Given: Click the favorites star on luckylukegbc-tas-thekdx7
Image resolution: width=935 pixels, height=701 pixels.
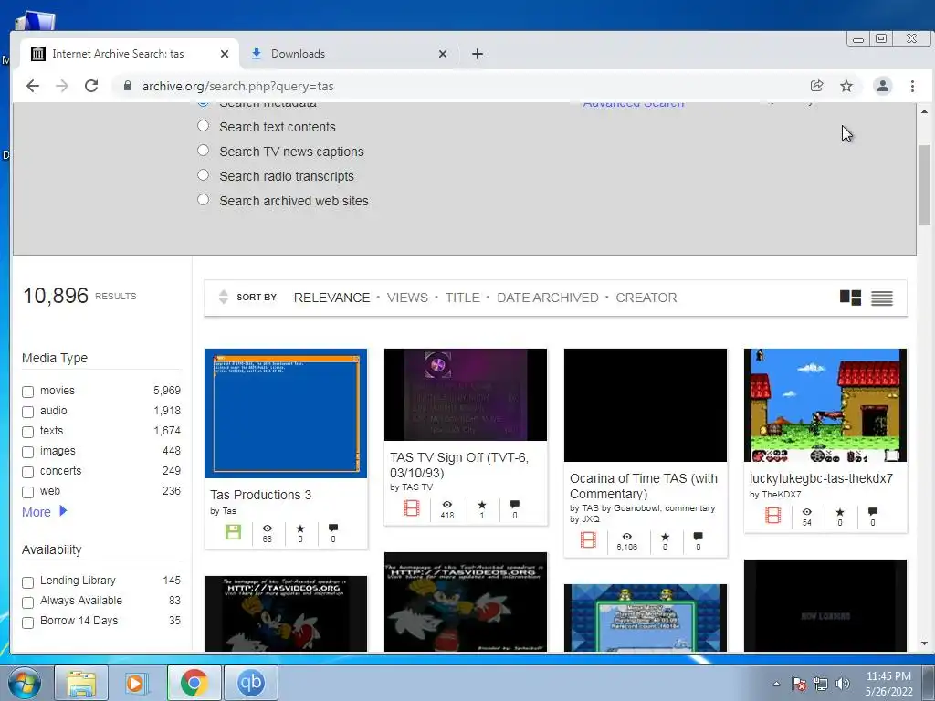Looking at the screenshot, I should point(840,512).
